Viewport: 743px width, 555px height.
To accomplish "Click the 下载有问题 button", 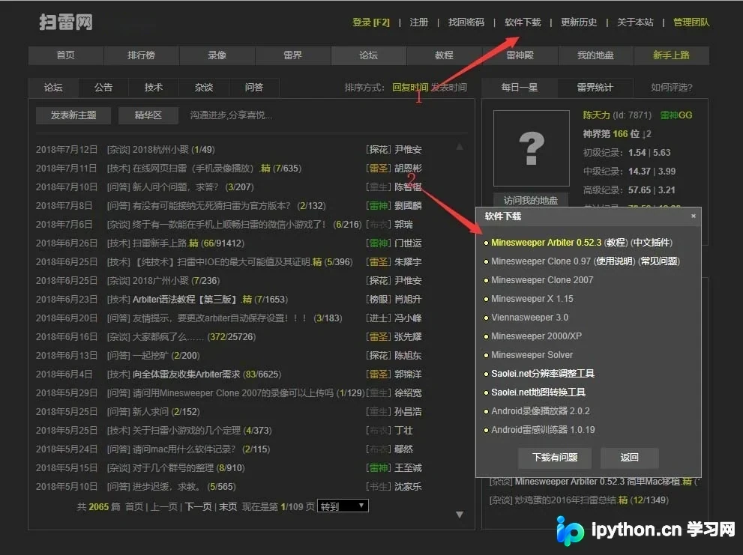I will [x=555, y=458].
